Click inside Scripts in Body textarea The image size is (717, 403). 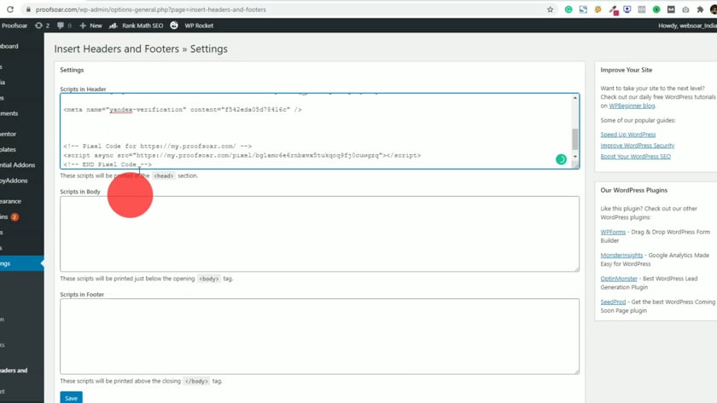click(319, 234)
